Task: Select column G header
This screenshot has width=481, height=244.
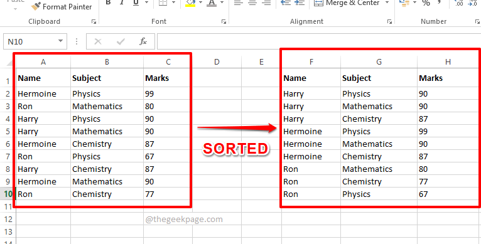Action: click(379, 62)
